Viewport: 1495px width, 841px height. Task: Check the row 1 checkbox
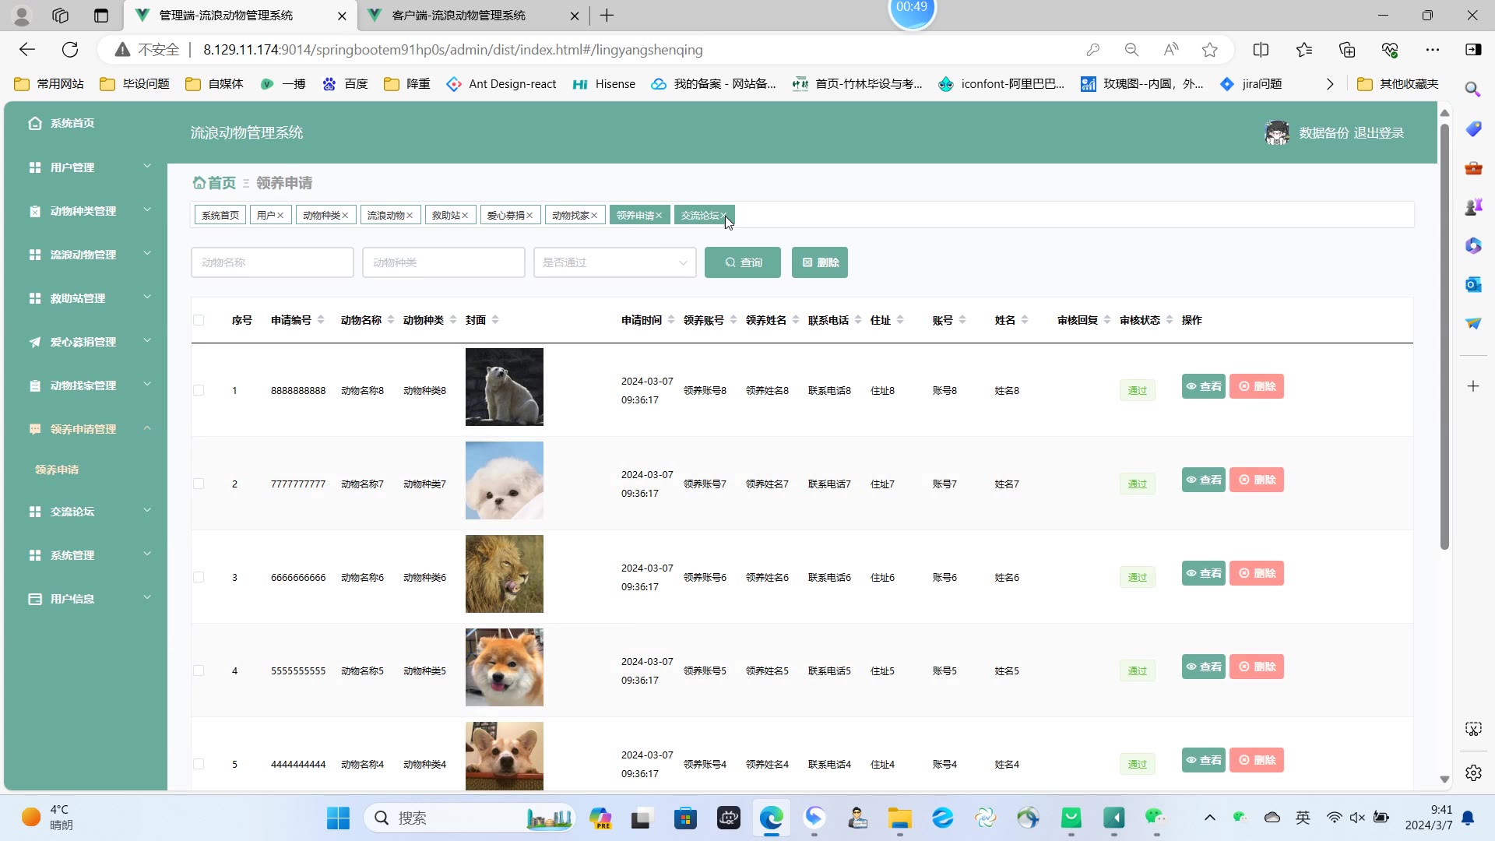(x=199, y=390)
